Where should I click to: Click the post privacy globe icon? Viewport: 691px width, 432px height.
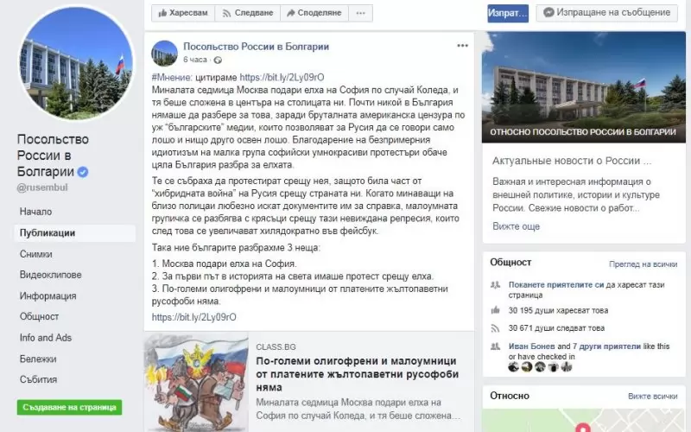[218, 60]
